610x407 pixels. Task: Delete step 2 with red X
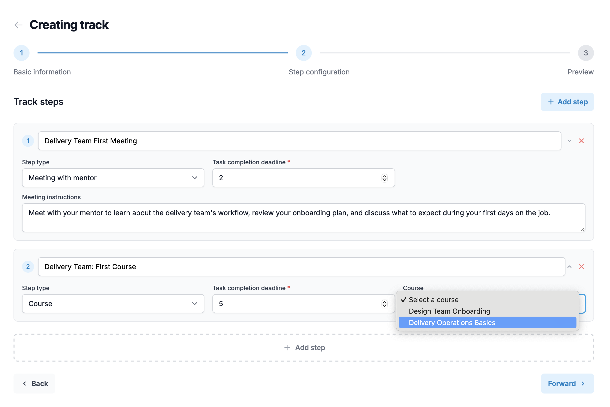[581, 267]
